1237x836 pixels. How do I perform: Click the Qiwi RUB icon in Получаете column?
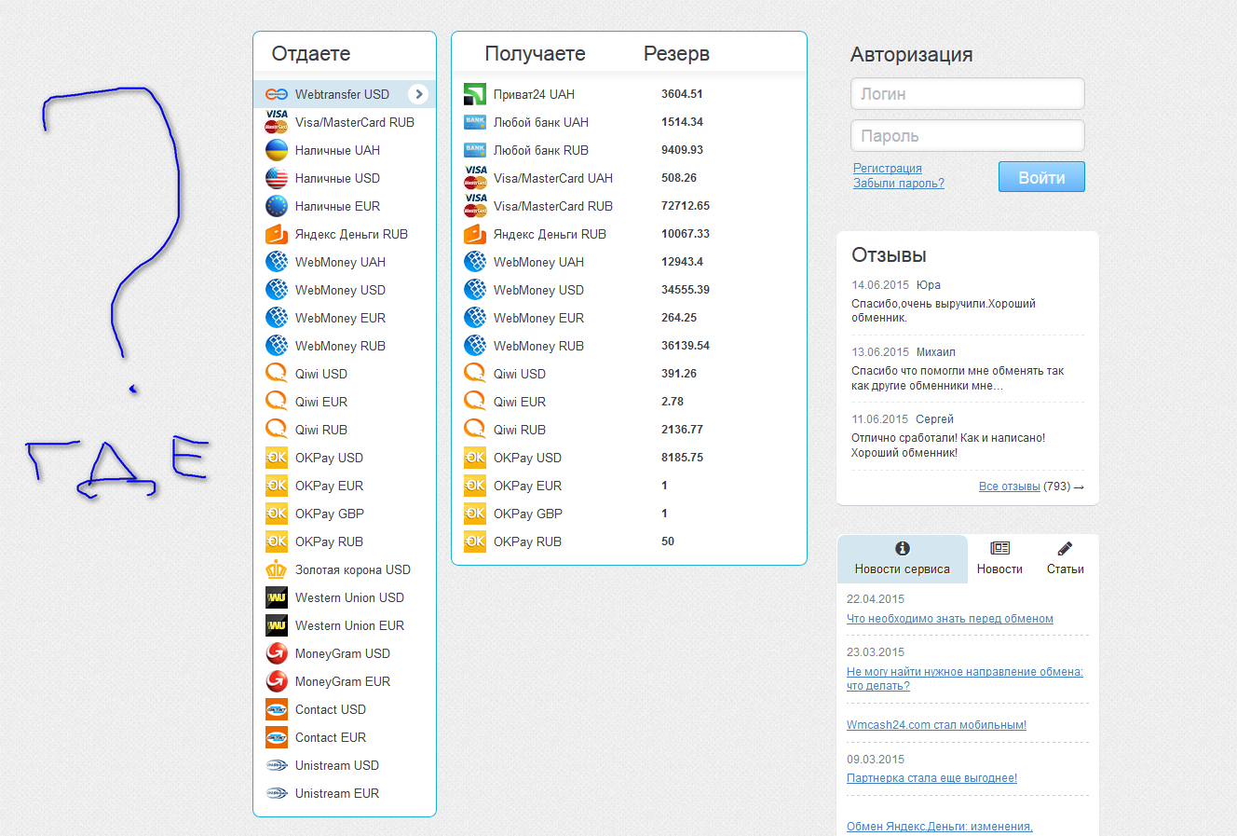pos(475,430)
